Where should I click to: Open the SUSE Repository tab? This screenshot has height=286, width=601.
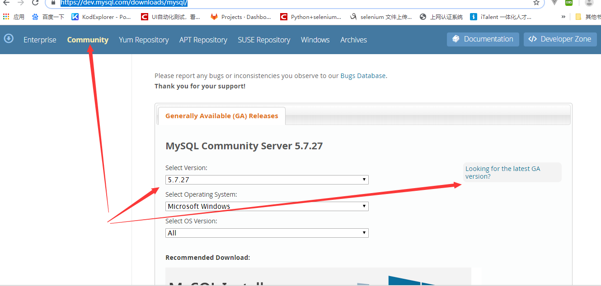pos(264,40)
